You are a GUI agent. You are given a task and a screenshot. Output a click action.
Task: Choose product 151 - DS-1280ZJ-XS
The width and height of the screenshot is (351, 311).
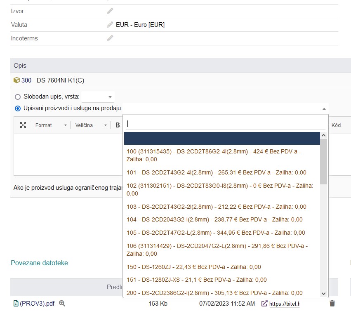point(222,280)
